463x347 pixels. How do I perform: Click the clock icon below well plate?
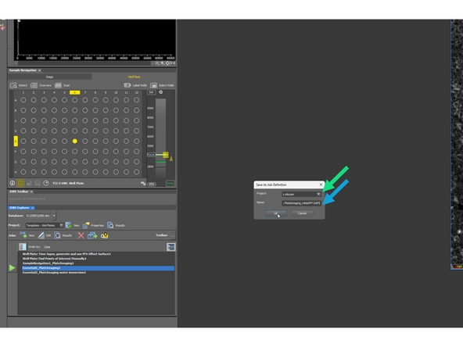(46, 183)
